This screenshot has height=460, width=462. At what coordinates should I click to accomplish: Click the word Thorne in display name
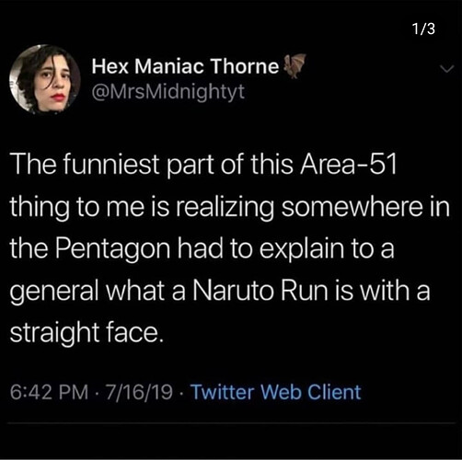(245, 66)
